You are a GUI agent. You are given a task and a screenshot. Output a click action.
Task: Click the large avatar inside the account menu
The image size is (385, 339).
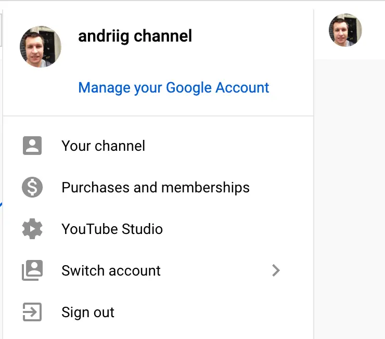(41, 46)
